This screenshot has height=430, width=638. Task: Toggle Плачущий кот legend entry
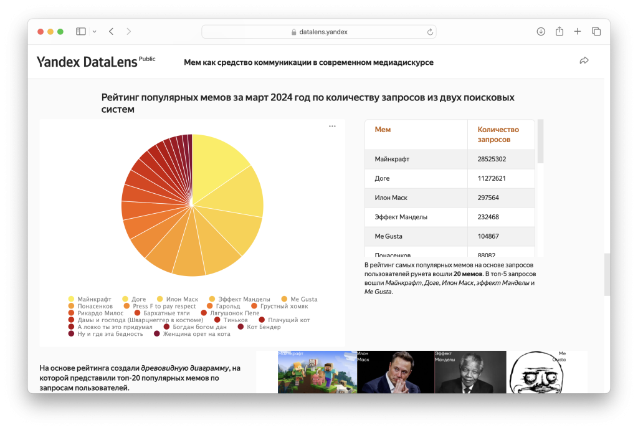tap(284, 320)
